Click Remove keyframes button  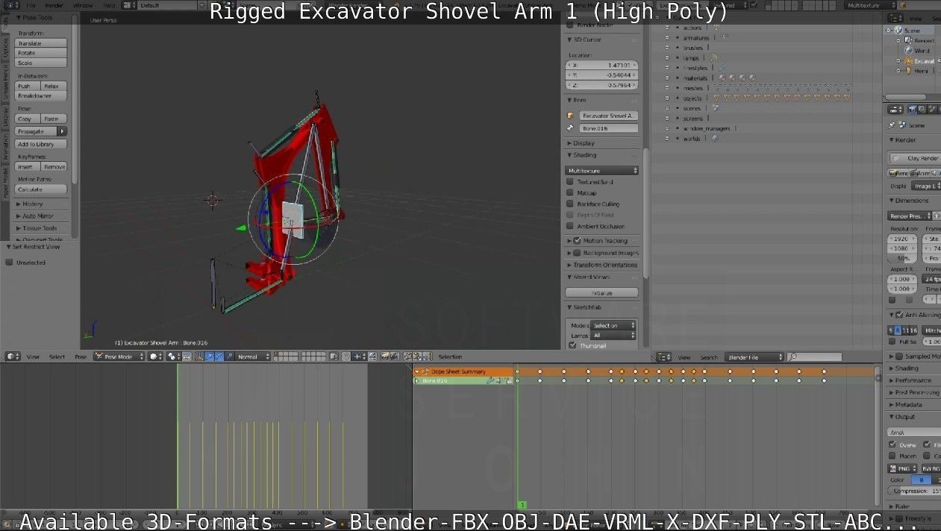click(54, 167)
